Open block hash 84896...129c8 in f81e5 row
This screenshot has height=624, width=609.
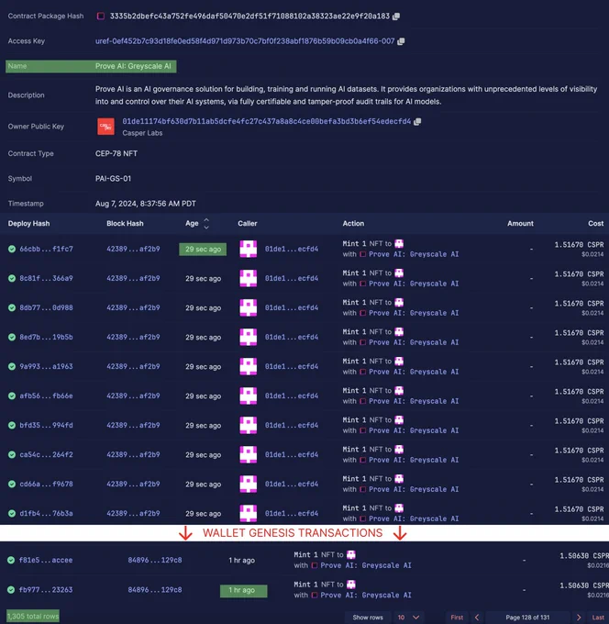click(x=155, y=560)
